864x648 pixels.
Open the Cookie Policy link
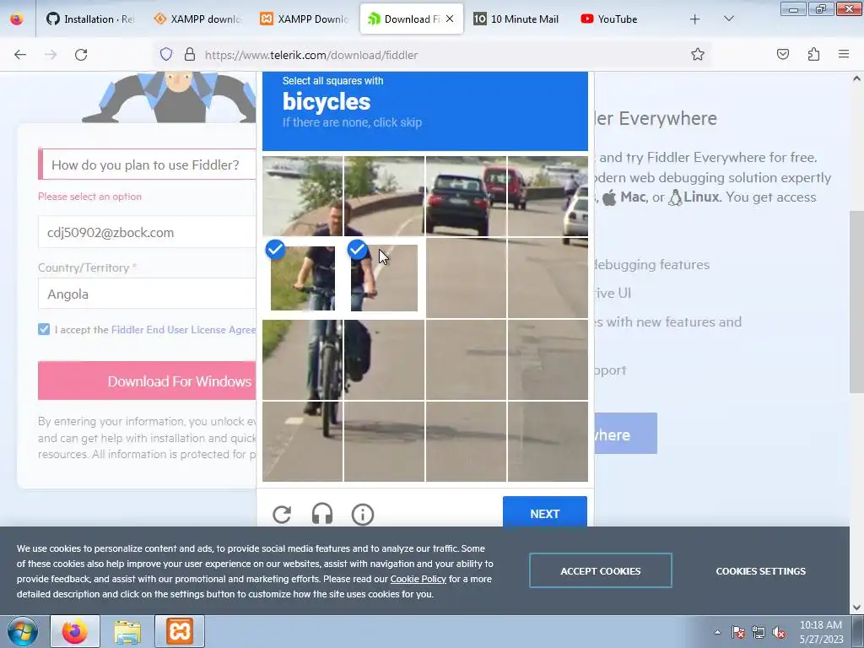coord(418,579)
